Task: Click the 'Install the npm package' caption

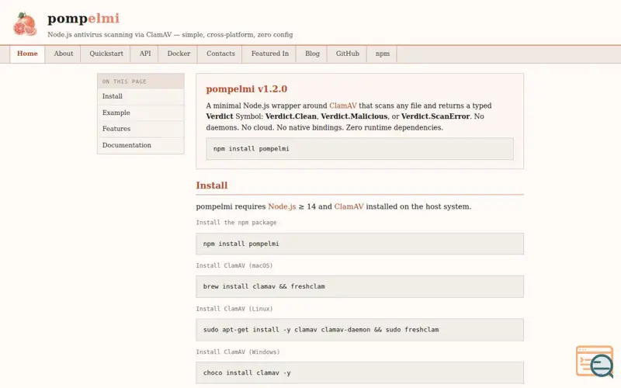Action: [x=237, y=223]
